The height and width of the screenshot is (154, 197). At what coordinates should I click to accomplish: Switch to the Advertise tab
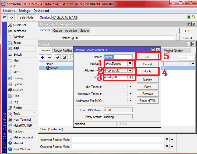[x=71, y=31]
